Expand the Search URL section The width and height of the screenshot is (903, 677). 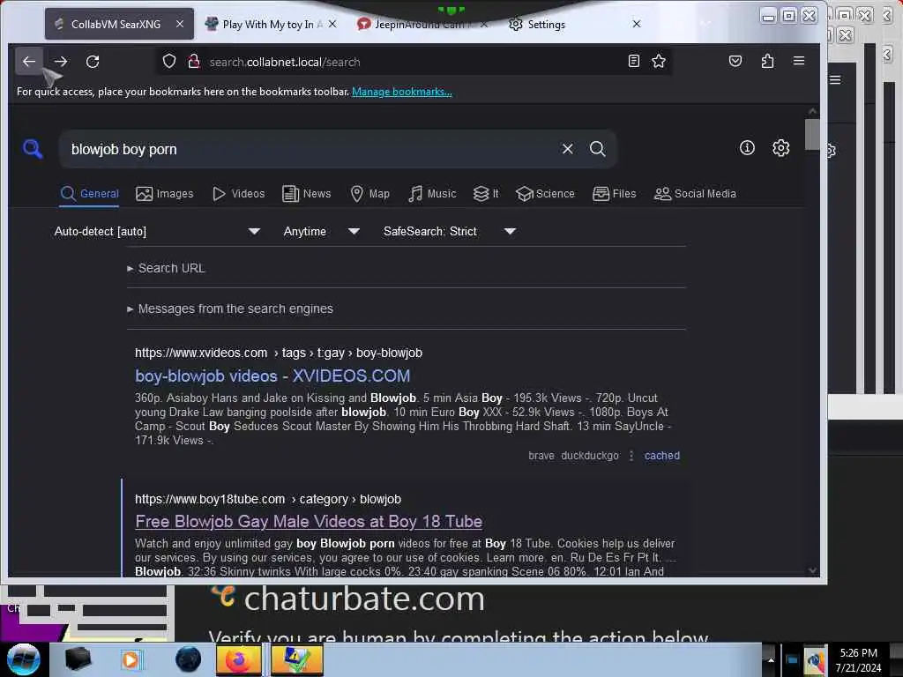[166, 268]
